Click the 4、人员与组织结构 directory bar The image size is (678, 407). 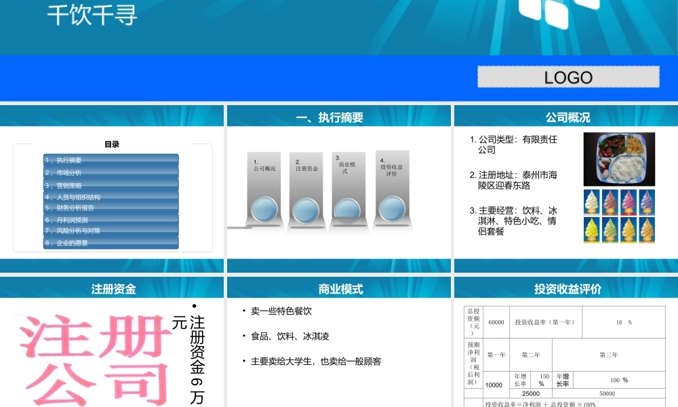111,196
